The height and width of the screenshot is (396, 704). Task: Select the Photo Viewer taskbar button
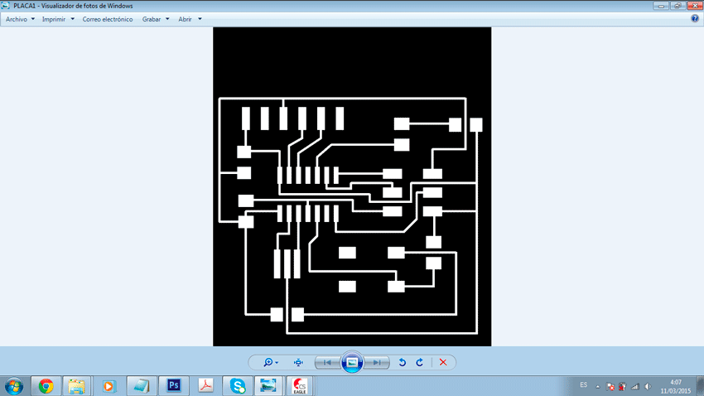[x=268, y=386]
